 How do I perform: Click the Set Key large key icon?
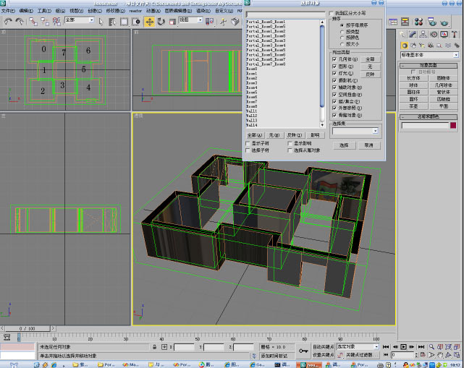click(303, 351)
